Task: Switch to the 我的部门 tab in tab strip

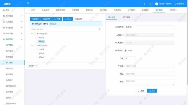Action: (x=173, y=10)
